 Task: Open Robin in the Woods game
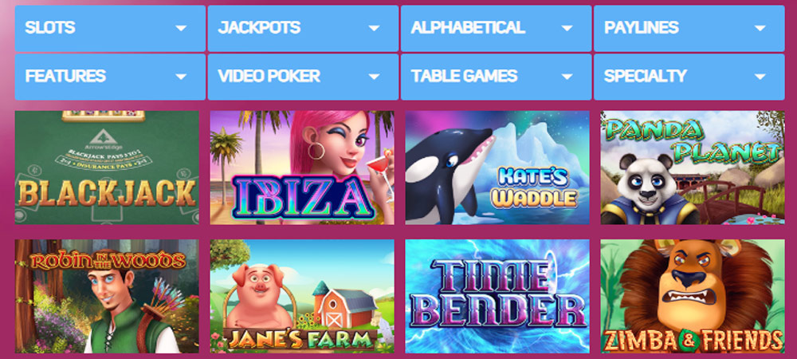107,297
